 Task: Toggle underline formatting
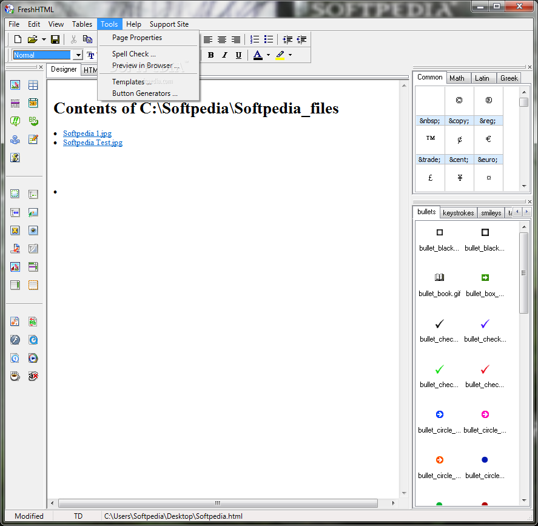239,55
